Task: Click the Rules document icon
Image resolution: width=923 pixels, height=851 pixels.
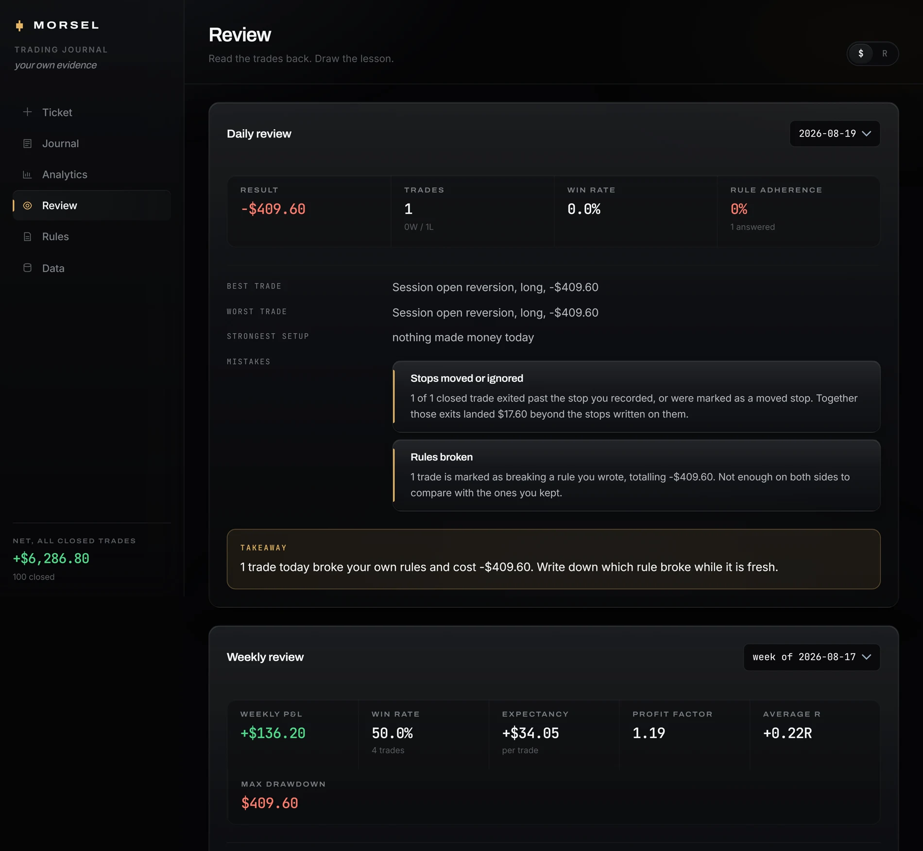Action: point(28,237)
